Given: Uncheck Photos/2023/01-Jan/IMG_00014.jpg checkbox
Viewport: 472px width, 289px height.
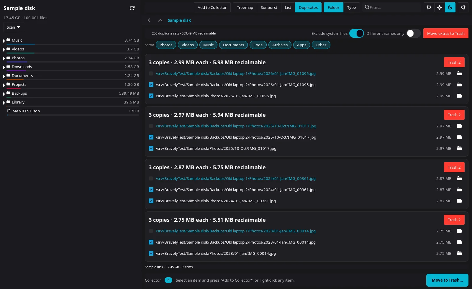Looking at the screenshot, I should (x=151, y=253).
